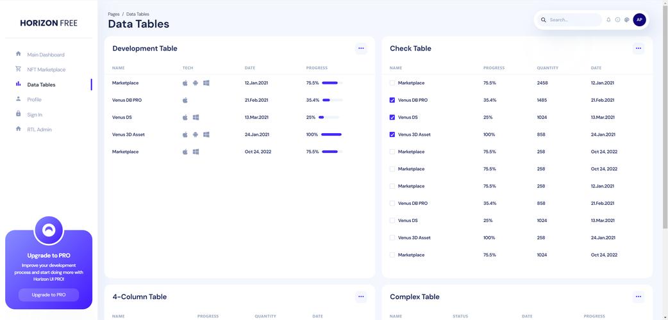The height and width of the screenshot is (320, 668).
Task: Click the Profile person icon in sidebar
Action: point(18,99)
